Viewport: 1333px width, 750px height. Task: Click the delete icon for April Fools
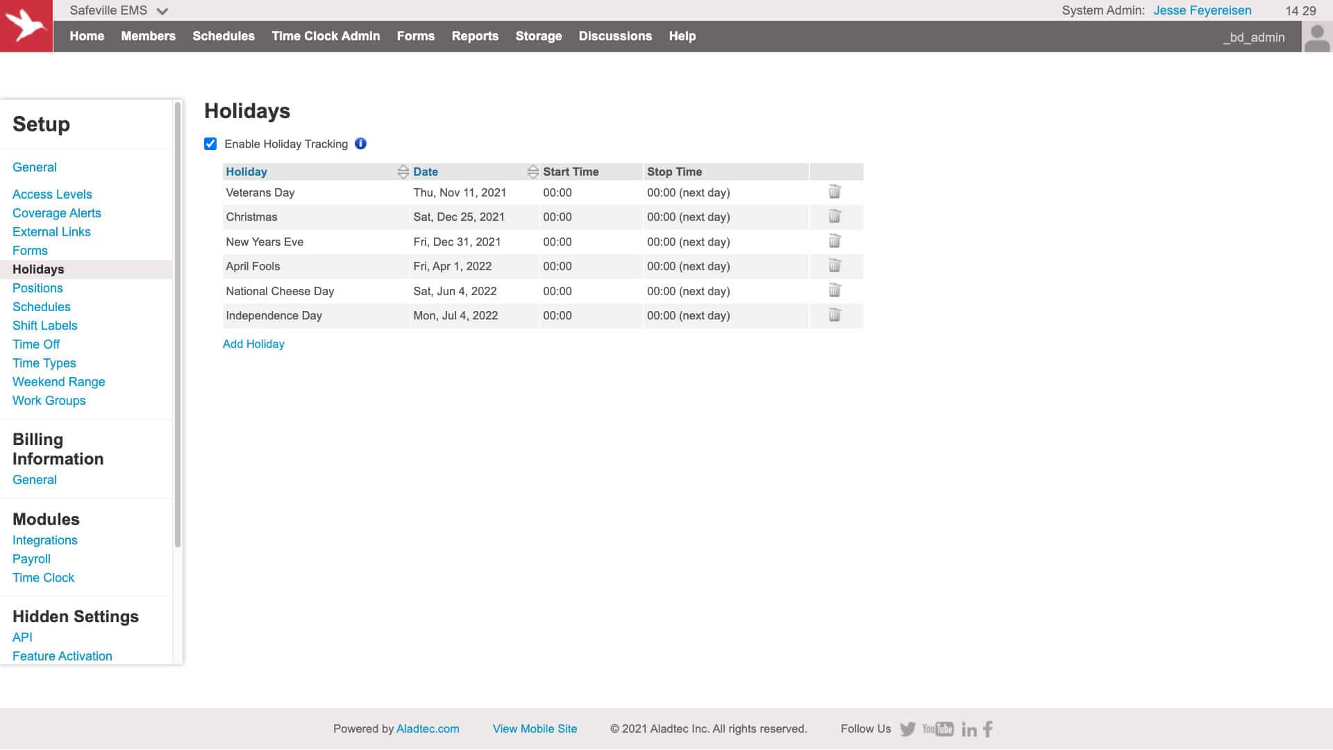coord(834,265)
